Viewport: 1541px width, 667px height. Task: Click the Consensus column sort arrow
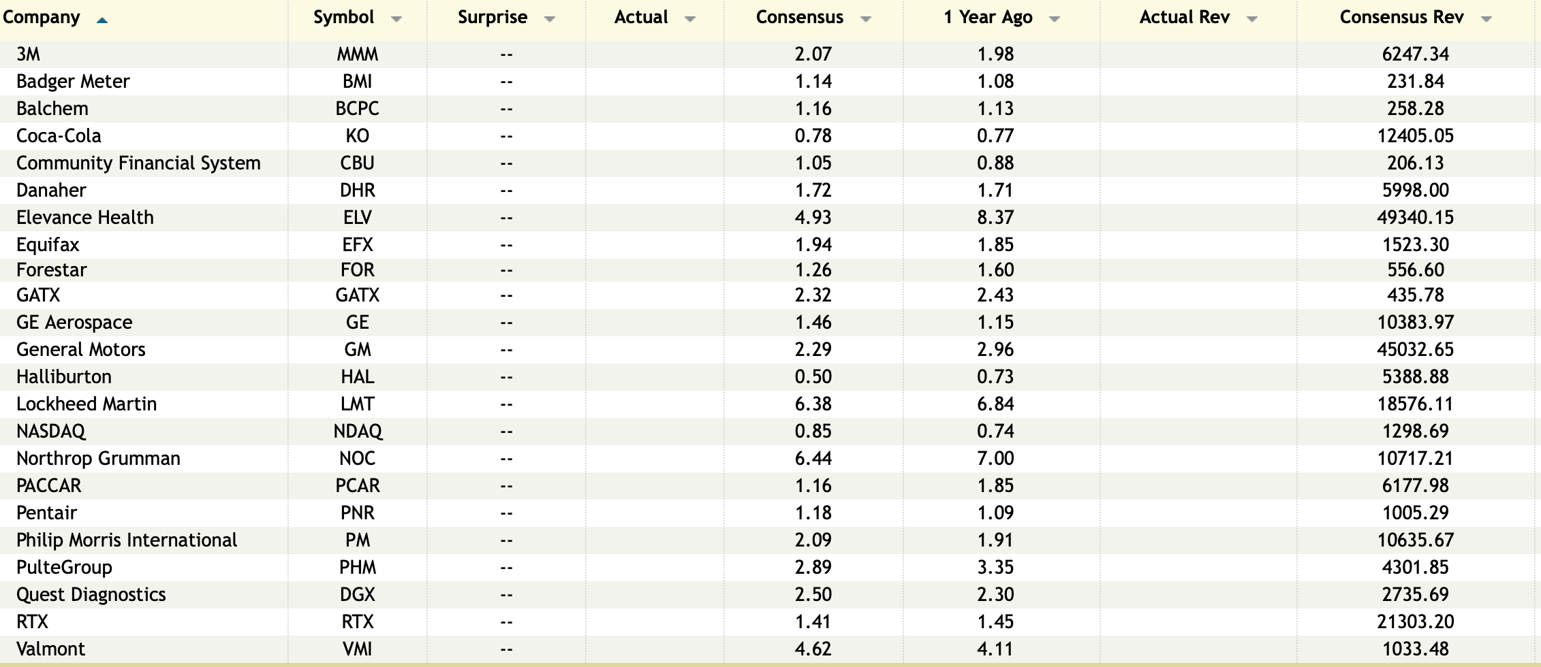(865, 20)
